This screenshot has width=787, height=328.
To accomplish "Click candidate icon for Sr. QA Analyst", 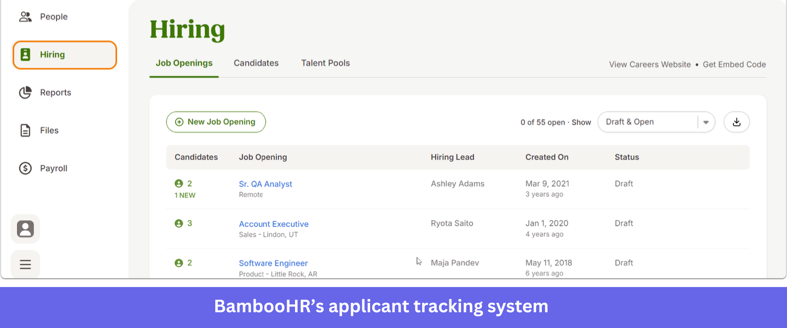I will 179,184.
